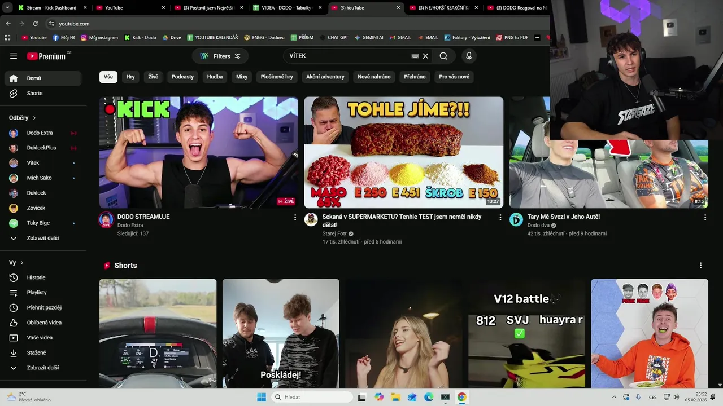Image resolution: width=723 pixels, height=406 pixels.
Task: Open the Filters button
Action: coord(220,56)
